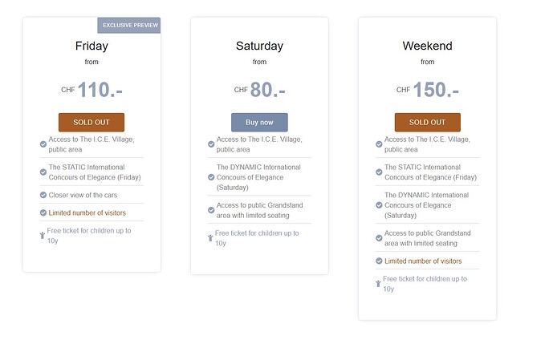
Task: Select the Weekend ticket title
Action: click(x=428, y=46)
